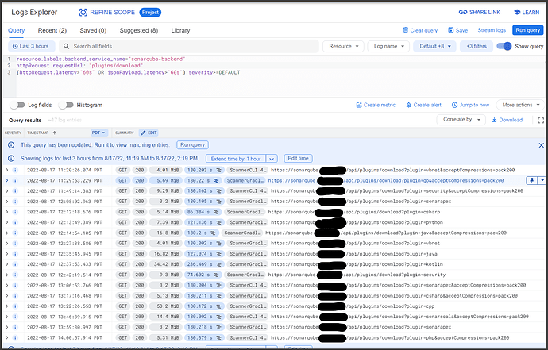Screen dimensions: 548x350
Task: Click the Last 3 hours time button
Action: point(32,46)
